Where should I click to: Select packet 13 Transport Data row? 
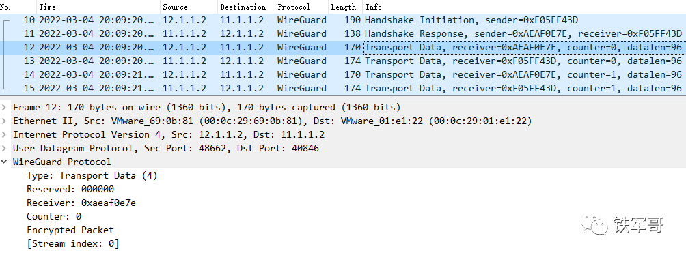point(343,61)
